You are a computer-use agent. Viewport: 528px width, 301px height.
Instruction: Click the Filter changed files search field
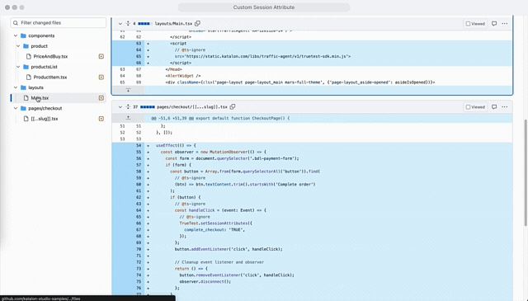(59, 23)
